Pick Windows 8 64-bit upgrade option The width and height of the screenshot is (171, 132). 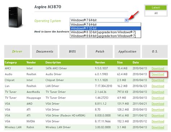pyautogui.click(x=105, y=36)
